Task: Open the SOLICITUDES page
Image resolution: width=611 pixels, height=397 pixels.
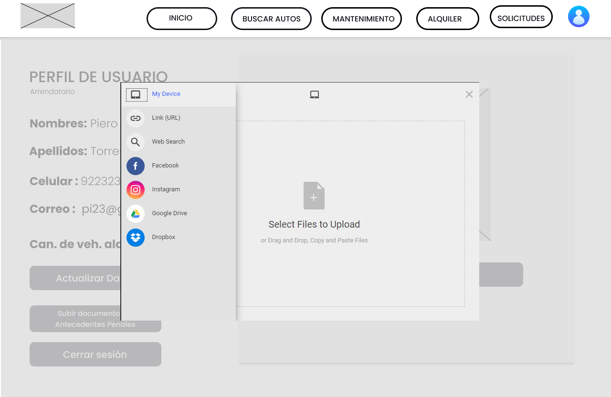Action: [x=521, y=17]
